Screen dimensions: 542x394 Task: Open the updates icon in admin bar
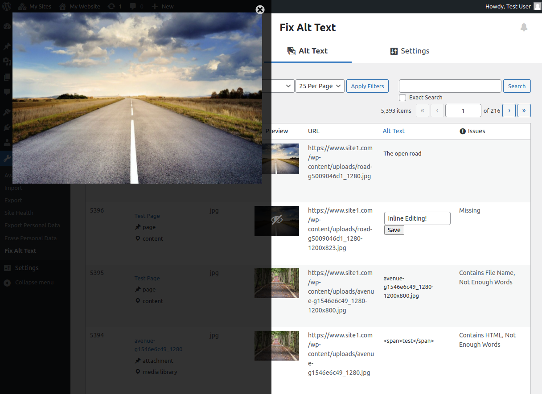(111, 7)
